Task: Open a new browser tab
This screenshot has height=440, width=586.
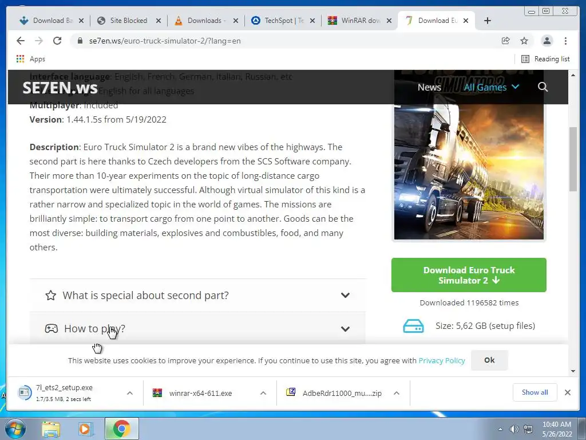Action: (x=488, y=21)
